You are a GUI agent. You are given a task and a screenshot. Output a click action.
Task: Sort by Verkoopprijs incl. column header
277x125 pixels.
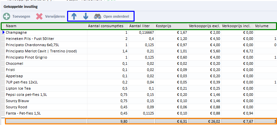tap(238, 26)
